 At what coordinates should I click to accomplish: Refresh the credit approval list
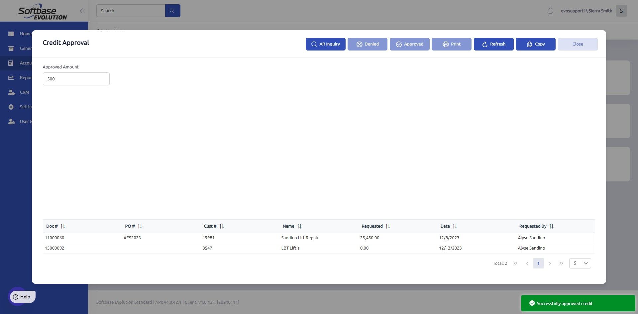click(493, 44)
